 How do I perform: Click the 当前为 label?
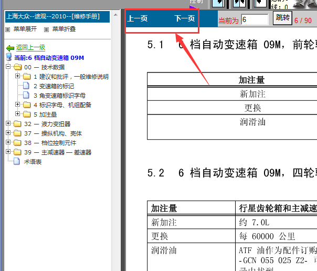tap(228, 20)
